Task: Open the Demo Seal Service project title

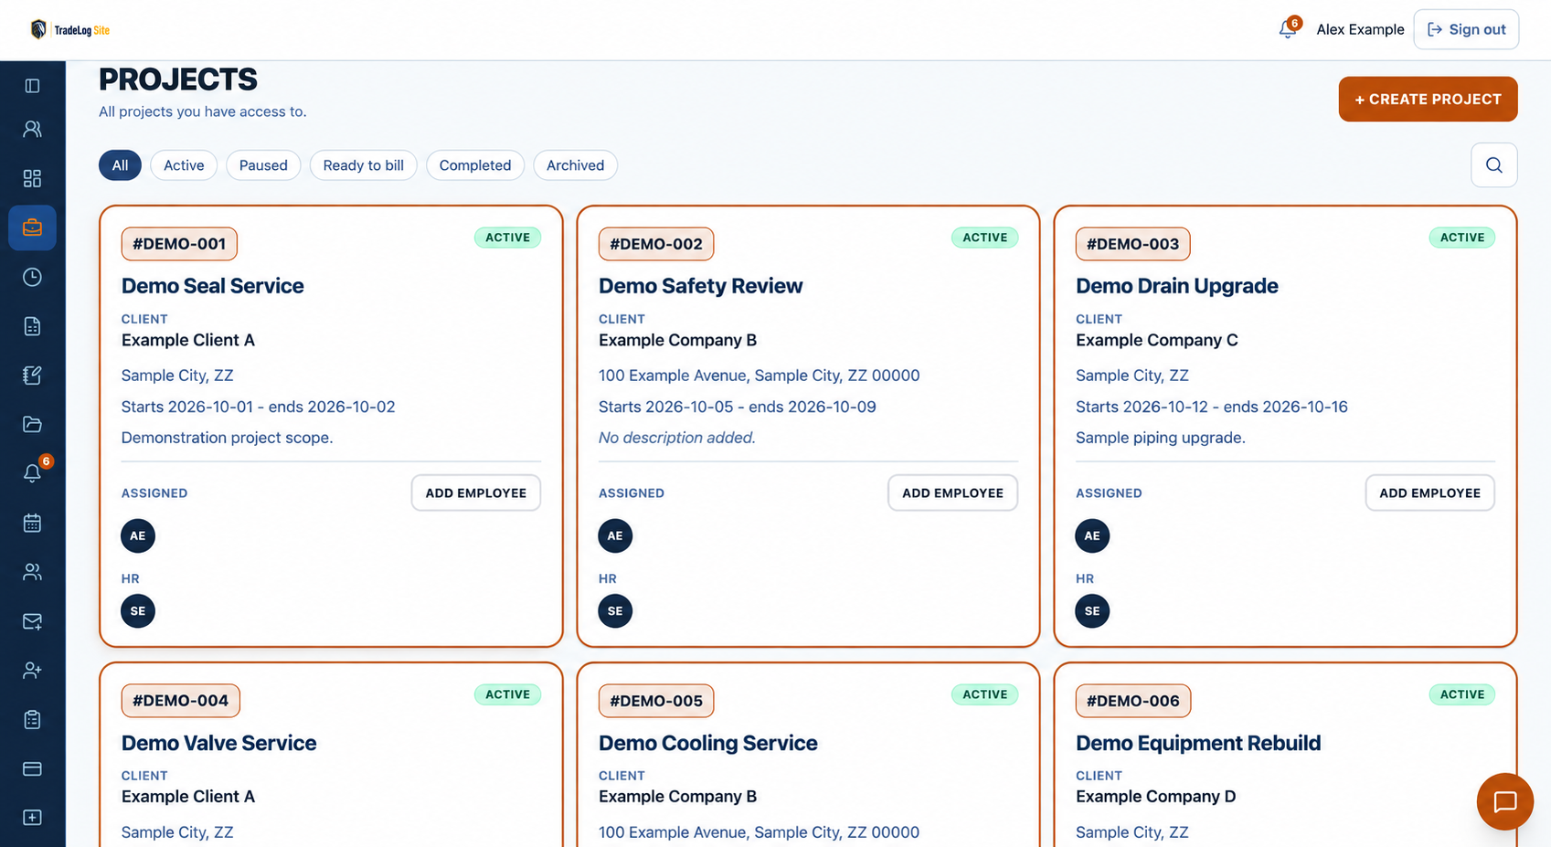Action: point(212,286)
